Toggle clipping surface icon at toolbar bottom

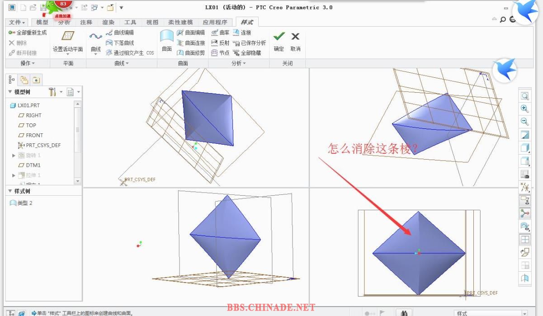click(x=525, y=279)
